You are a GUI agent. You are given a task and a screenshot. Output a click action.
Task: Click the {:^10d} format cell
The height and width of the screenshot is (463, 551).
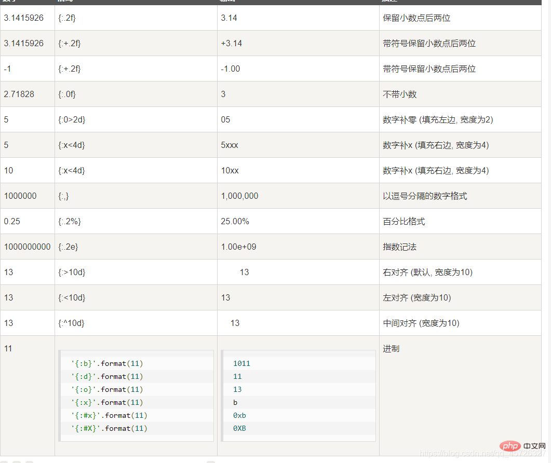tap(71, 323)
